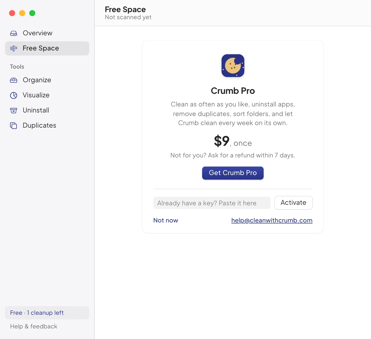Click the Crumb Pro cookie app icon
The height and width of the screenshot is (339, 371).
pos(233,66)
